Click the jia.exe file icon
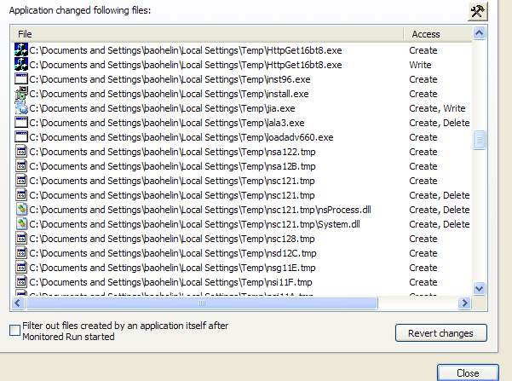The width and height of the screenshot is (512, 381). [x=22, y=108]
